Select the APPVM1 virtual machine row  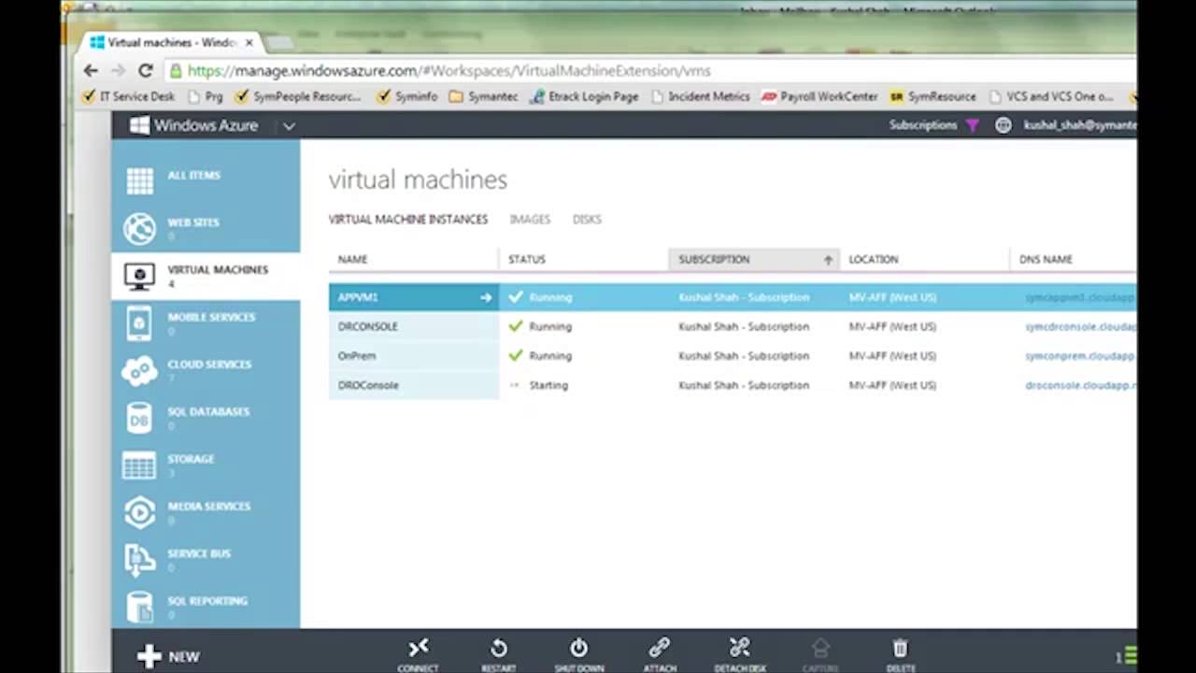pyautogui.click(x=733, y=297)
